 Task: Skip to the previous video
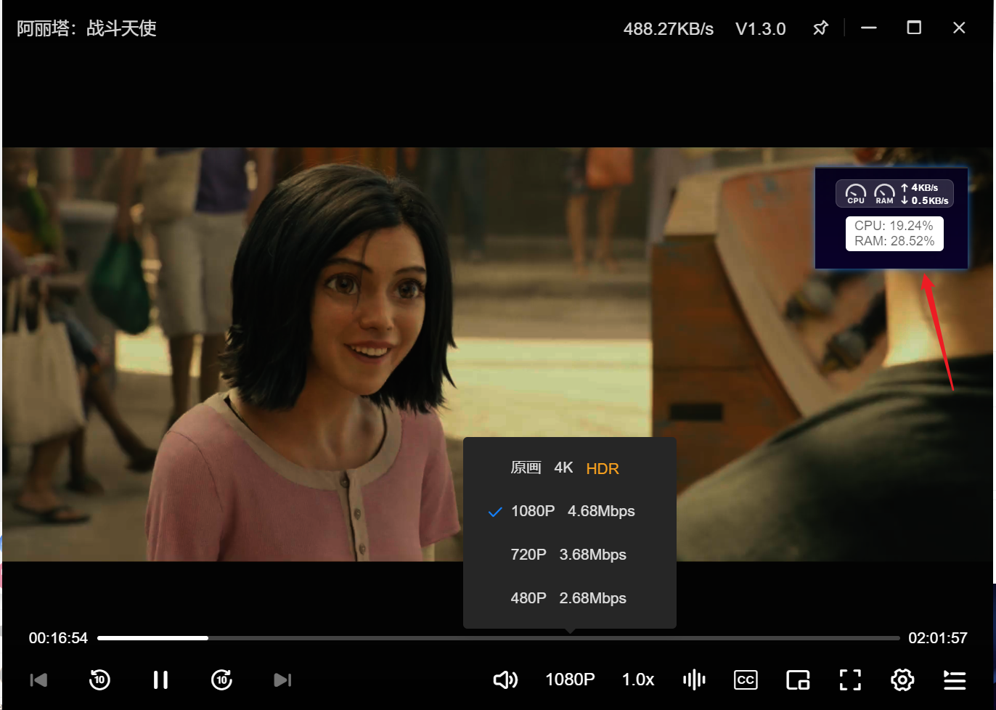[x=38, y=680]
